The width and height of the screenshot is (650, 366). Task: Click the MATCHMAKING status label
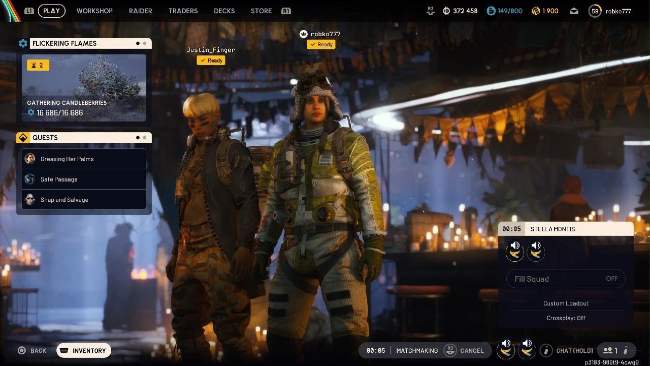tap(417, 351)
